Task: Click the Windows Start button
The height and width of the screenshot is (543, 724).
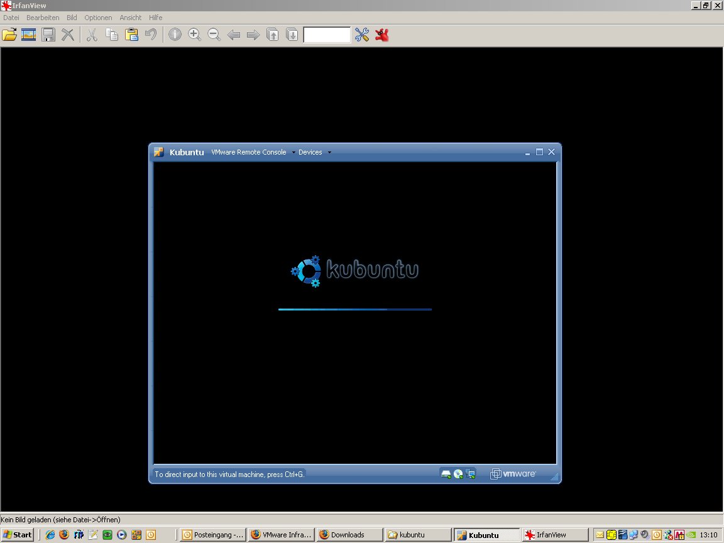Action: [x=17, y=535]
